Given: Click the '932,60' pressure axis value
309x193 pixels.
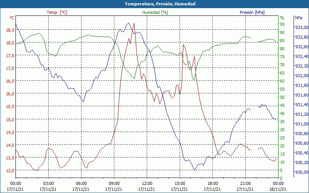Looking at the screenshot, I should [302, 47].
